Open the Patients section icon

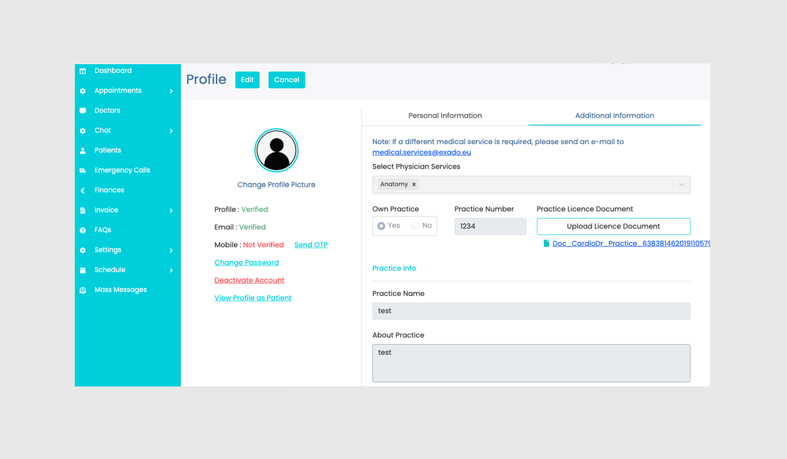coord(83,150)
